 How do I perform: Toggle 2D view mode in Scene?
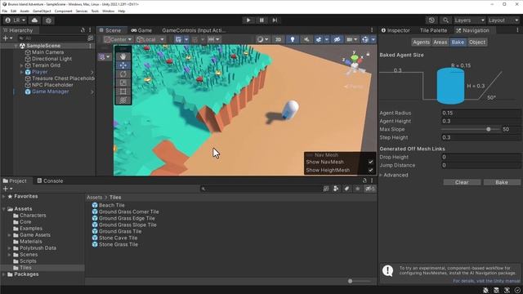[278, 39]
